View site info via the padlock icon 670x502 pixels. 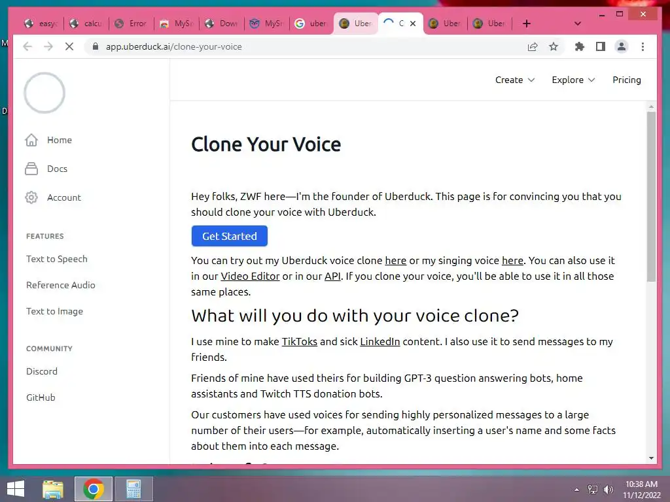point(96,46)
